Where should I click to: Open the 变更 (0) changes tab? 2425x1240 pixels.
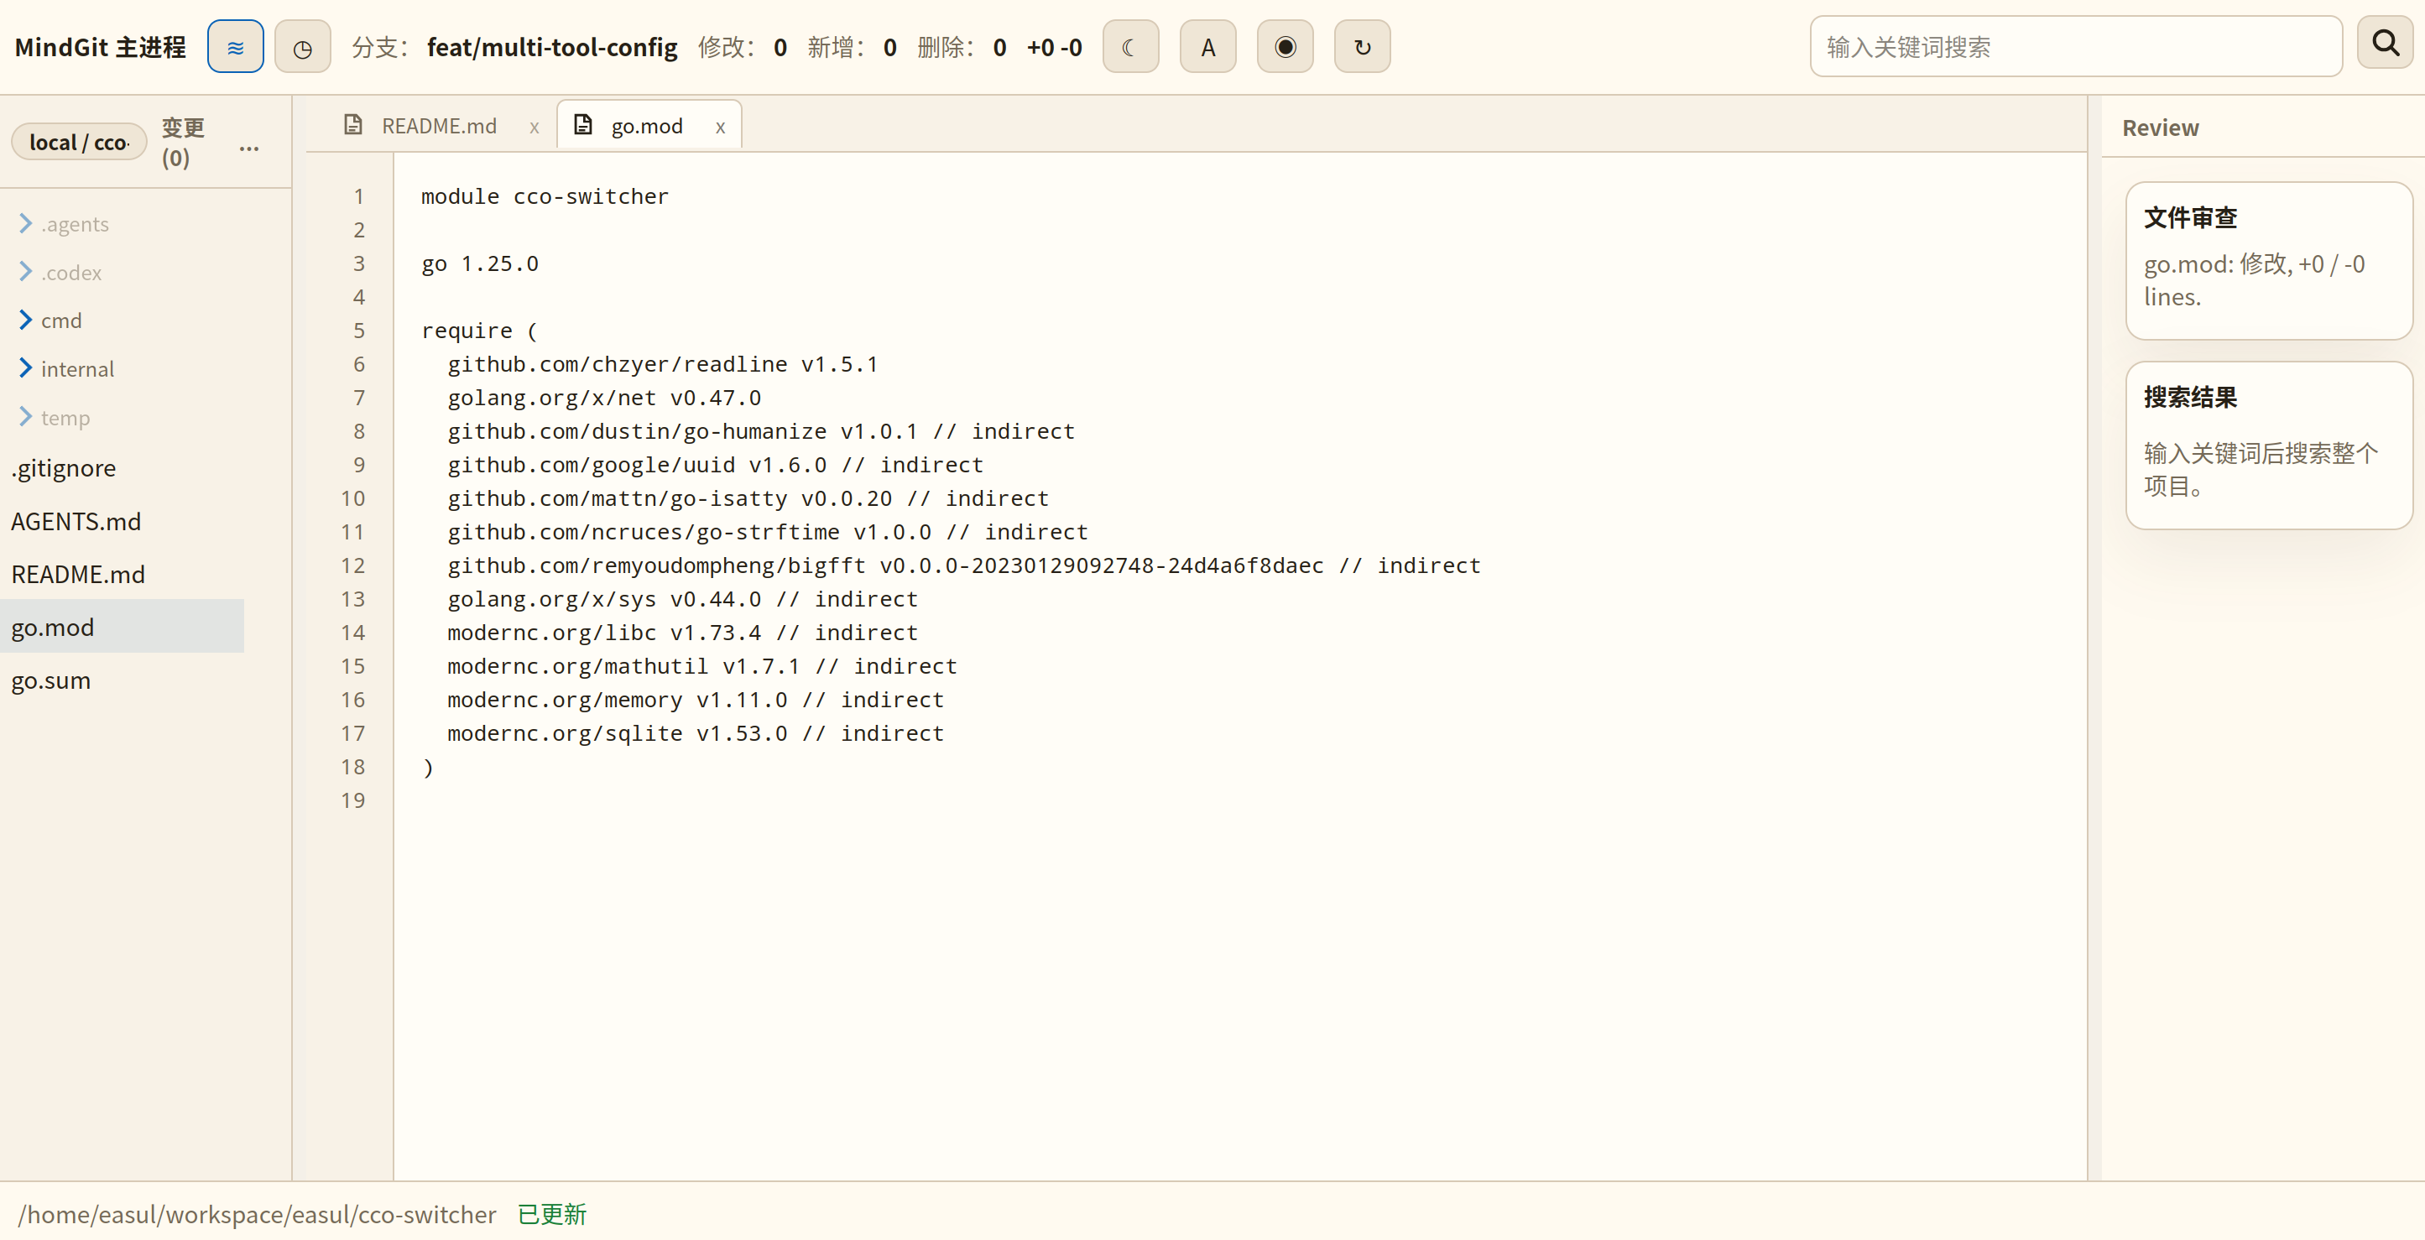(x=183, y=143)
